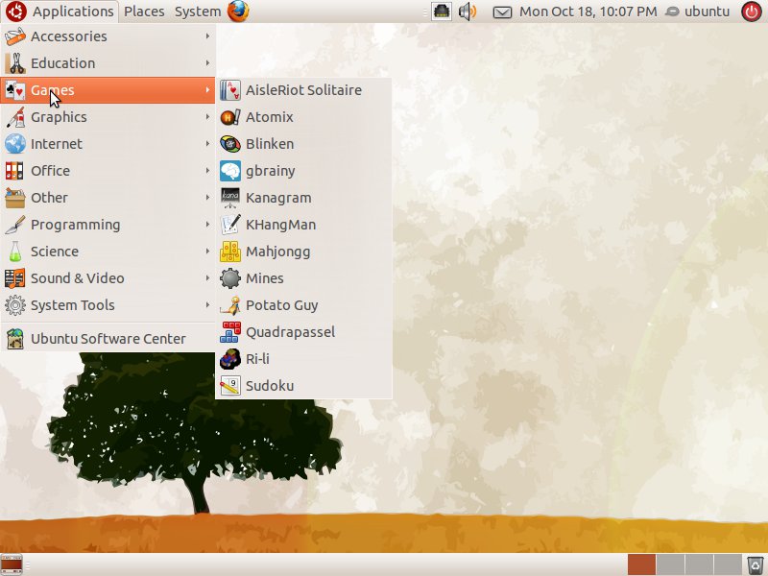Start the Quadrapassel game
Image resolution: width=768 pixels, height=576 pixels.
tap(303, 332)
